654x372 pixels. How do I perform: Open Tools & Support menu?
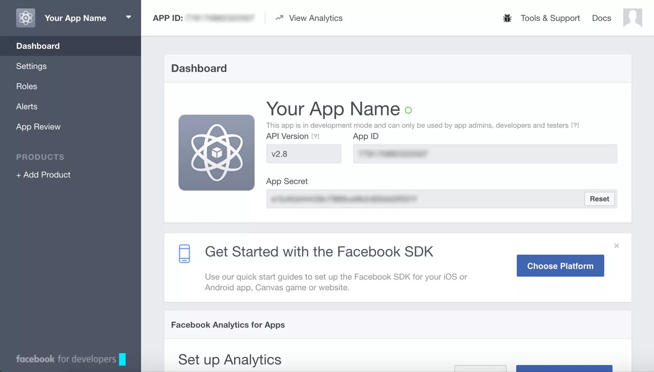pyautogui.click(x=550, y=18)
